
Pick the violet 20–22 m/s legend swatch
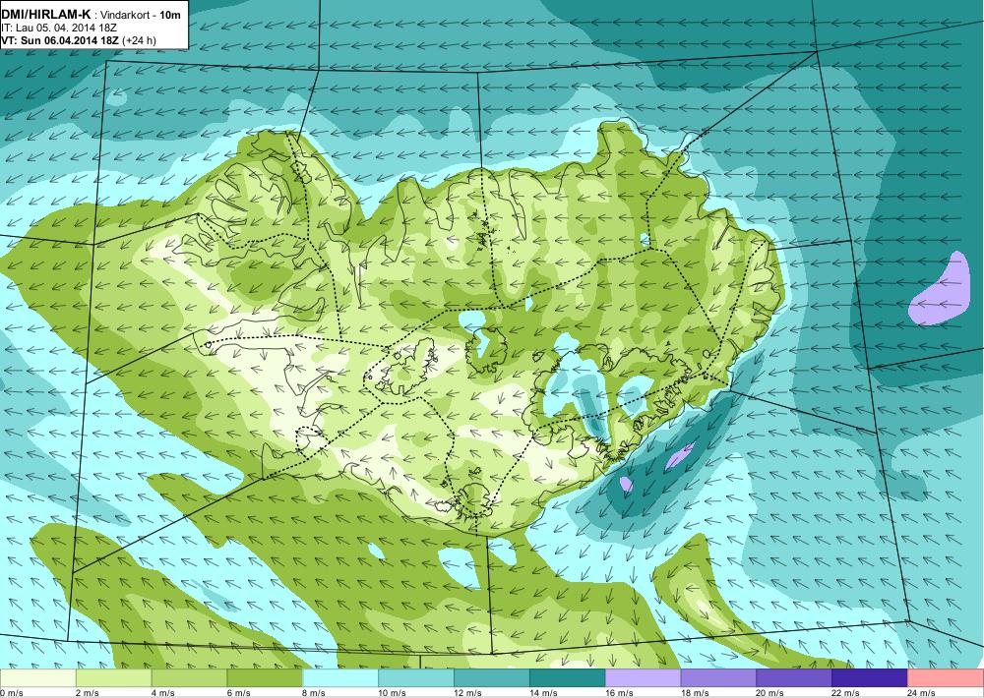[794, 678]
